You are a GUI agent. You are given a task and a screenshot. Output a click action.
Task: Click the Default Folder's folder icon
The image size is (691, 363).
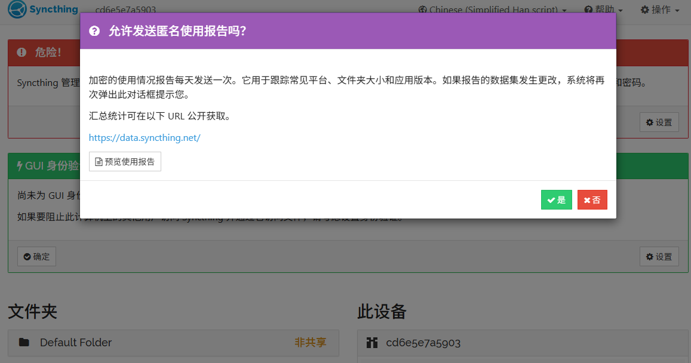point(24,342)
